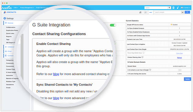
Task: Click the General section icon
Action: coord(6,23)
